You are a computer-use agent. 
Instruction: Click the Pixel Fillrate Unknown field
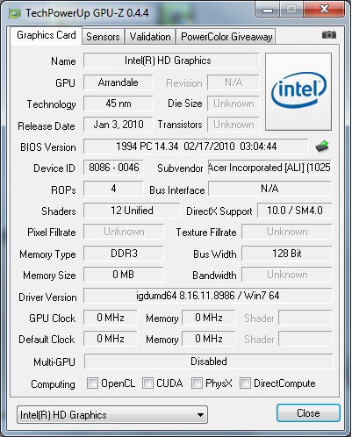(x=124, y=232)
